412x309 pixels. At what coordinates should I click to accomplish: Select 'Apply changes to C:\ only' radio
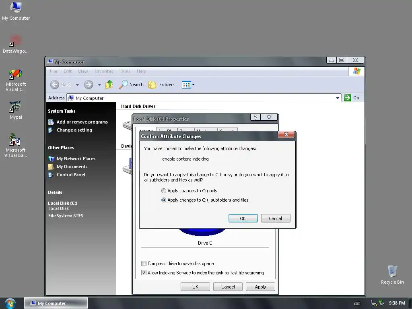click(164, 191)
